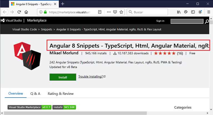The width and height of the screenshot is (213, 115).
Task: Click the '242 Angular Snippets' description text
Action: [116, 62]
